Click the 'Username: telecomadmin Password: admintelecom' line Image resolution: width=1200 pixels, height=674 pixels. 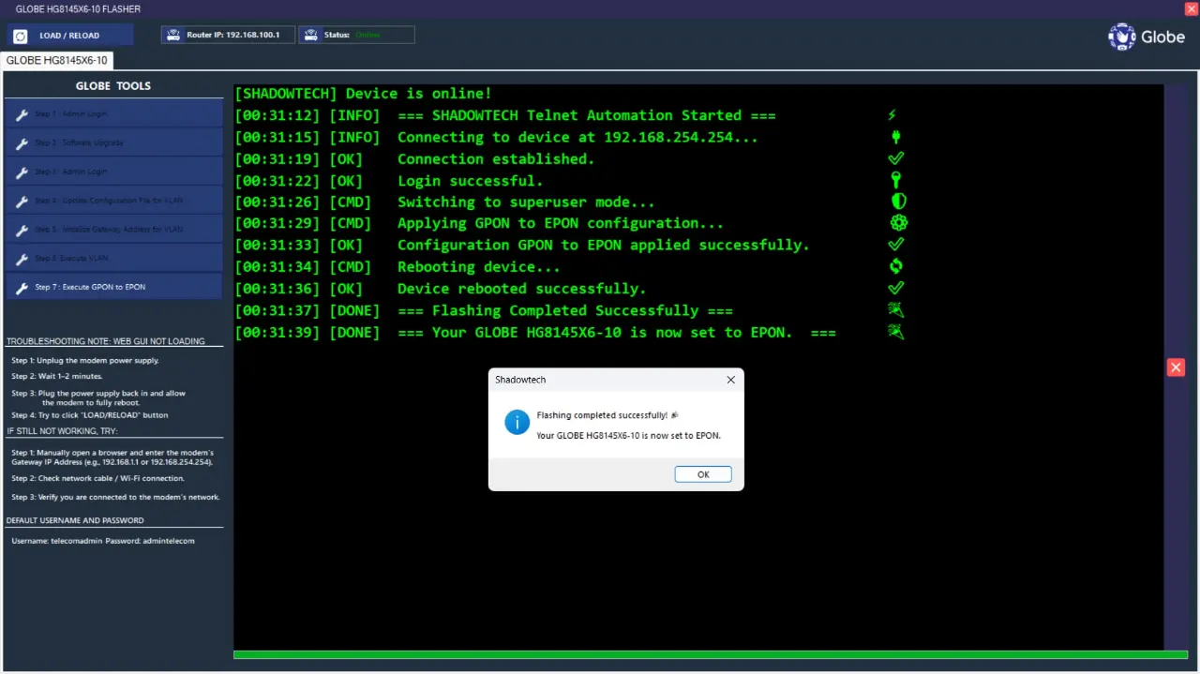(103, 541)
